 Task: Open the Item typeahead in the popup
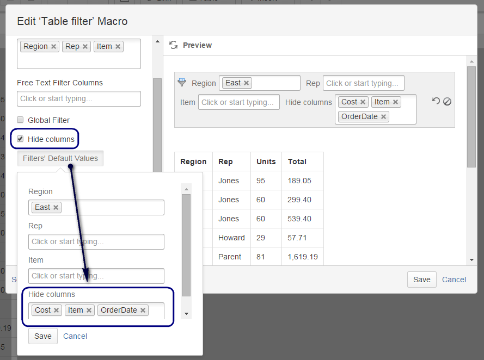[96, 276]
